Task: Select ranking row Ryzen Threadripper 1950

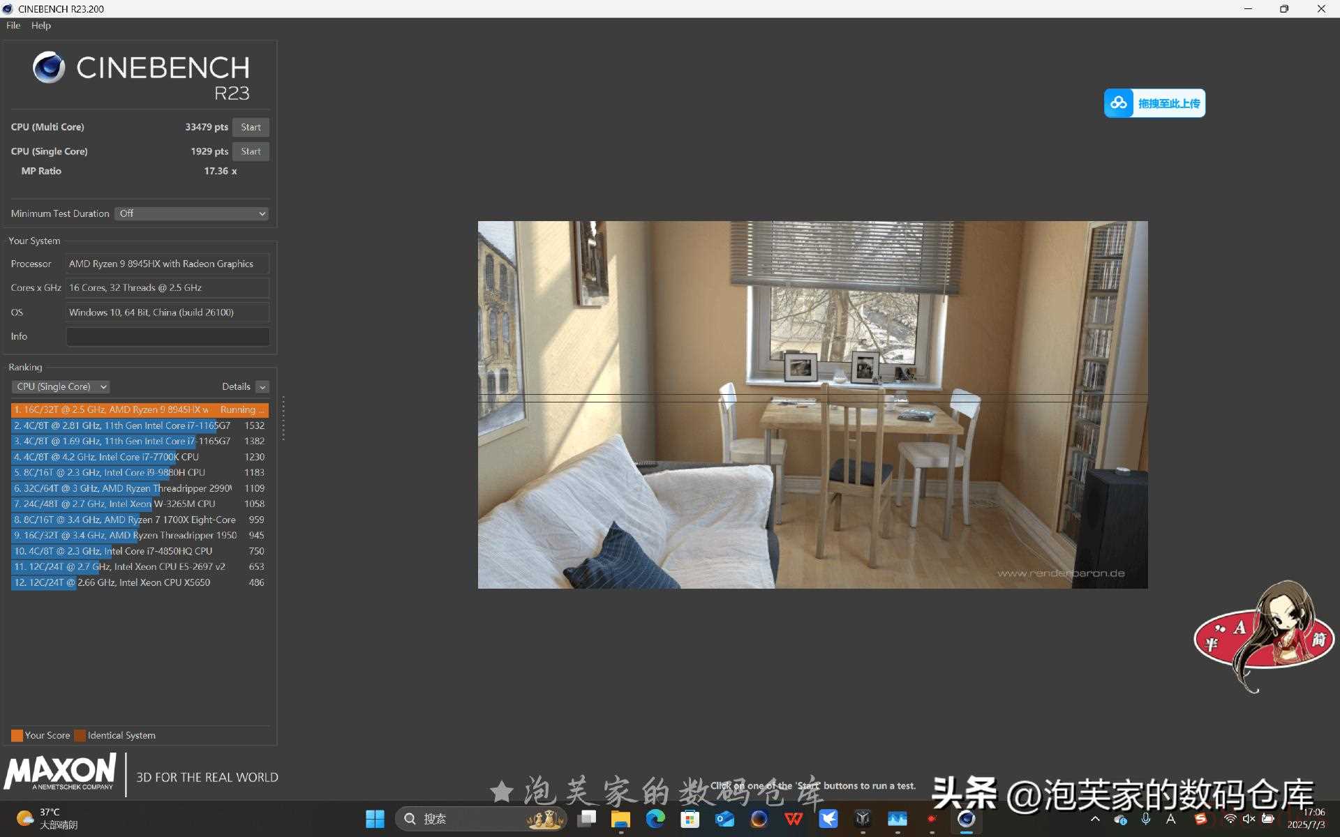Action: (140, 535)
